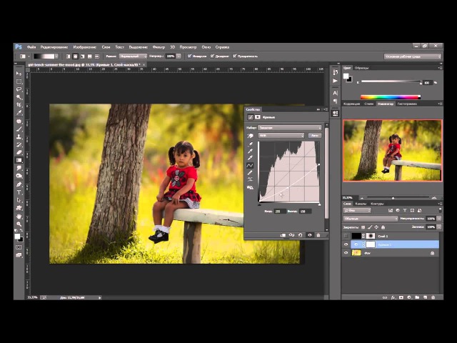Viewport: 457px width, 343px height.
Task: Open layer opacity dropdown arrow
Action: click(x=439, y=219)
